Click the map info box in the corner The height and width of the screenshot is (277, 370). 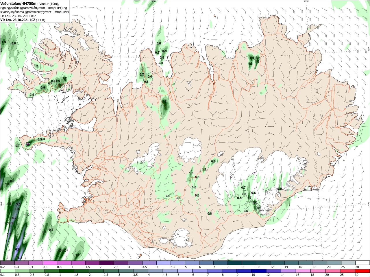[35, 11]
